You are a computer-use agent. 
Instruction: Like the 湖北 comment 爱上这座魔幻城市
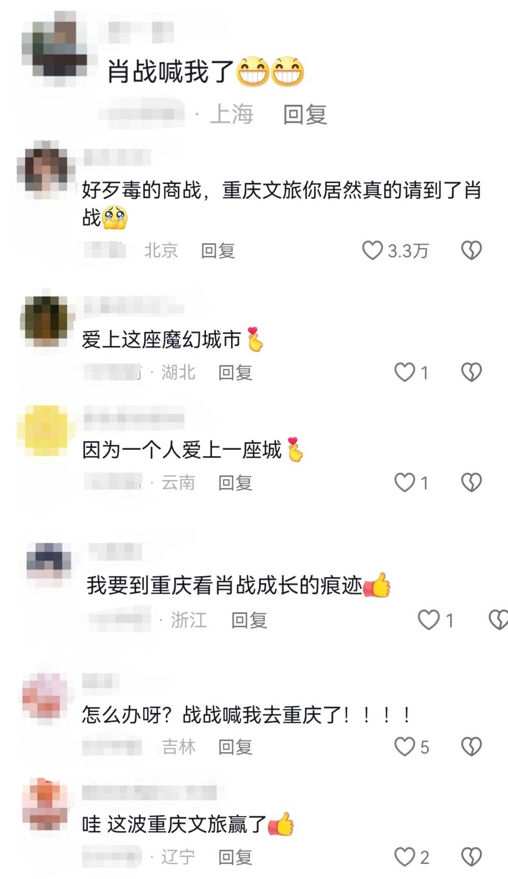click(x=405, y=372)
